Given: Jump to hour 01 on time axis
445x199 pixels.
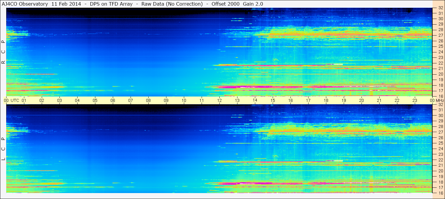Looking at the screenshot, I should (x=24, y=100).
